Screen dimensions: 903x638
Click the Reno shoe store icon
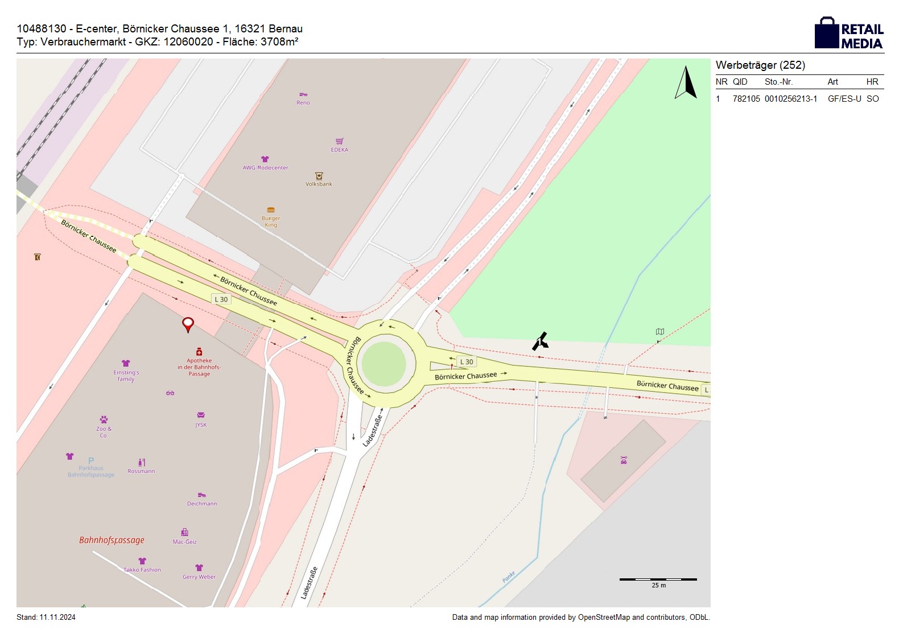click(303, 94)
